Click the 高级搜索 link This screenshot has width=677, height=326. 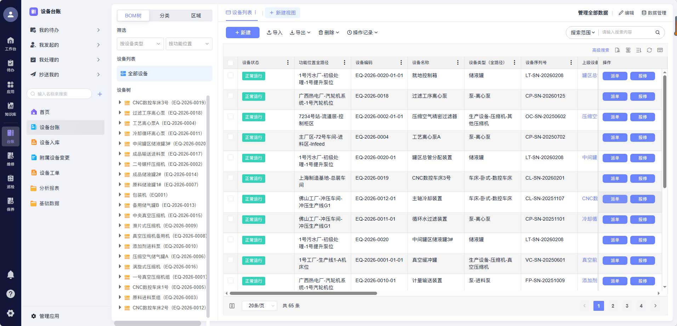coord(601,50)
